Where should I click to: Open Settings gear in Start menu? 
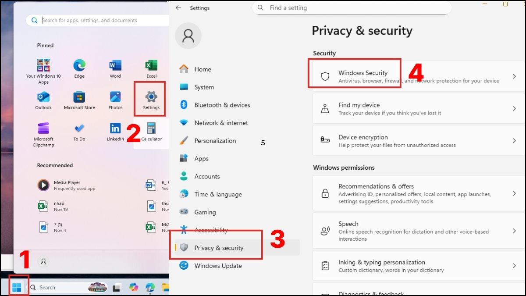point(151,100)
